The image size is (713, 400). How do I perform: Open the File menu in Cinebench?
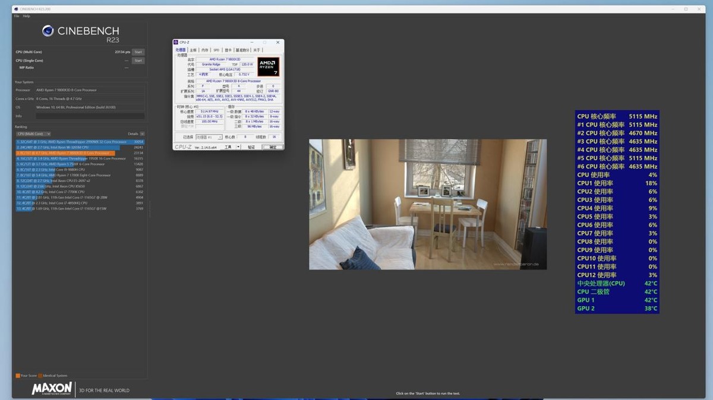click(x=16, y=16)
